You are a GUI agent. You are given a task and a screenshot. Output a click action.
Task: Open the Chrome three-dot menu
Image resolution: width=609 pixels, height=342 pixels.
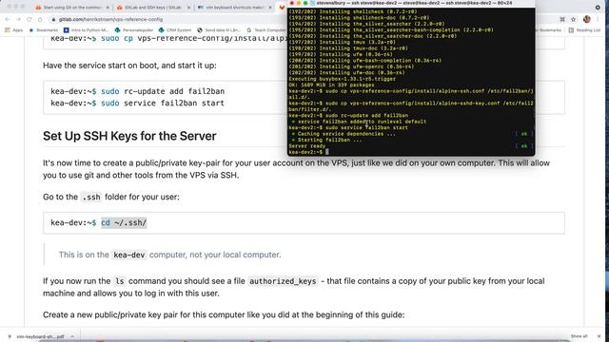tap(599, 19)
